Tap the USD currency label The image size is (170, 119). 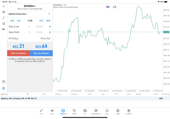(x=161, y=99)
